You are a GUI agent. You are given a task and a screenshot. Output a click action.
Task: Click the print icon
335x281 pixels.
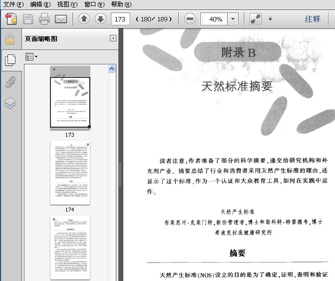click(x=44, y=19)
